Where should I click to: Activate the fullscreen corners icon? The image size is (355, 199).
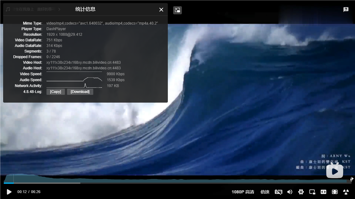[x=335, y=192]
